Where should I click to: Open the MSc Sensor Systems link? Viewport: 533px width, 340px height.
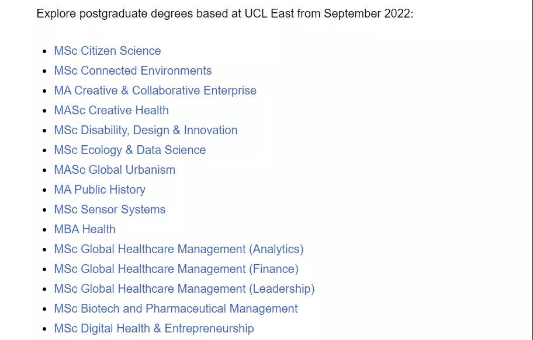109,209
